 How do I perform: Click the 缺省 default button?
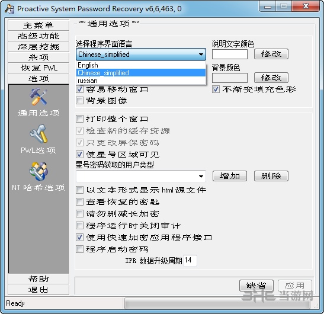[256, 286]
